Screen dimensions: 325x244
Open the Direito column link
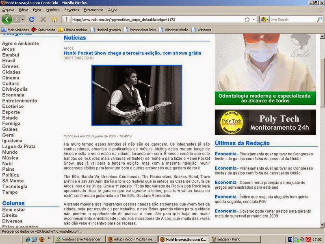click(10, 216)
